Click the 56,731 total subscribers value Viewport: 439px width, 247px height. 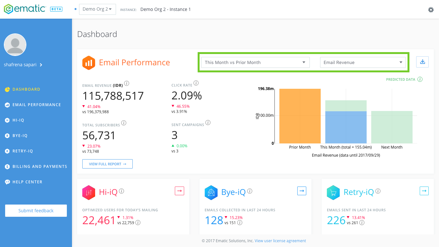(99, 135)
